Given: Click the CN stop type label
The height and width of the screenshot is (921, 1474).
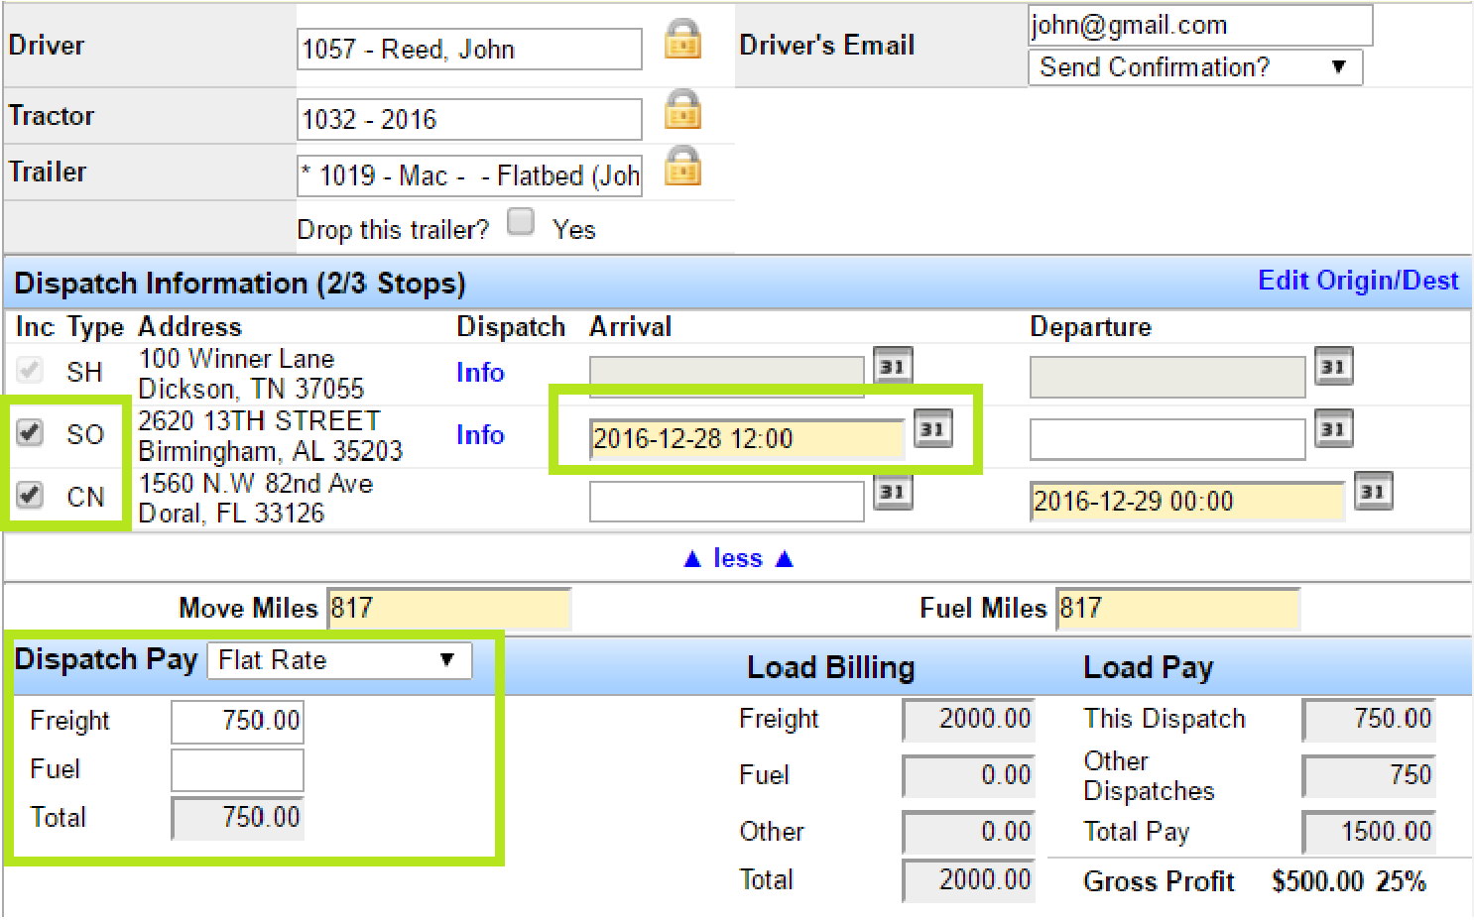Looking at the screenshot, I should pyautogui.click(x=85, y=498).
